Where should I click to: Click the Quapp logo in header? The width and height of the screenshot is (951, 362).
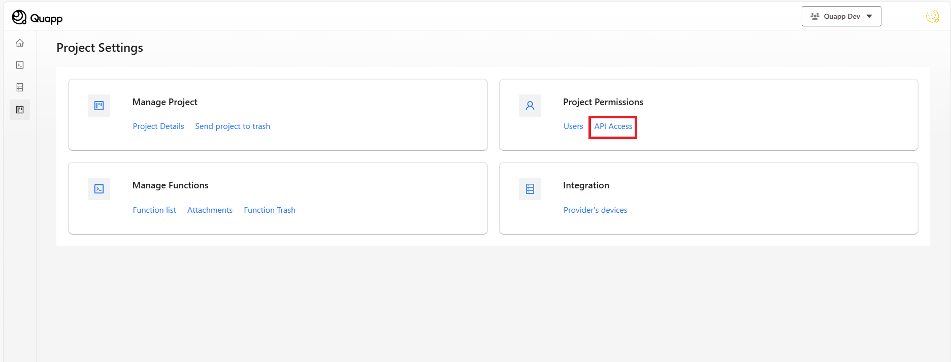point(37,18)
